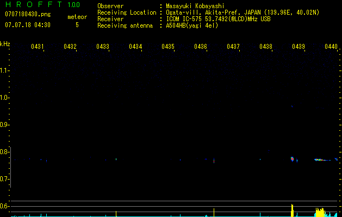
Task: Click the 'Receiver' field label
Action: coord(110,19)
